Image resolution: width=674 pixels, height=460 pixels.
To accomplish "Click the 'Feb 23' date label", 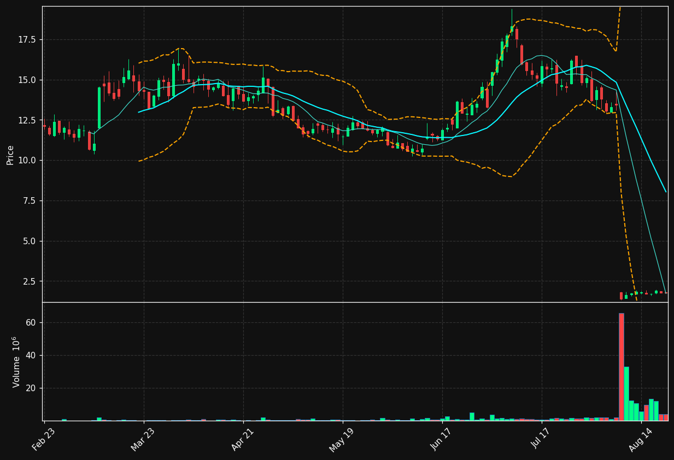I will [44, 439].
